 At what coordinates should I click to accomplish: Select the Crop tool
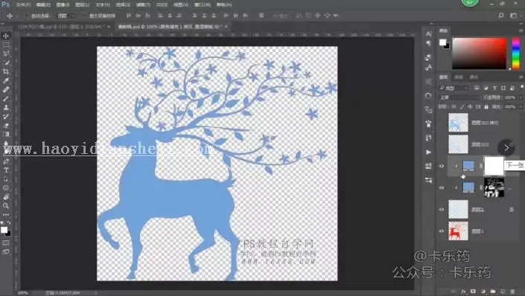tap(6, 71)
